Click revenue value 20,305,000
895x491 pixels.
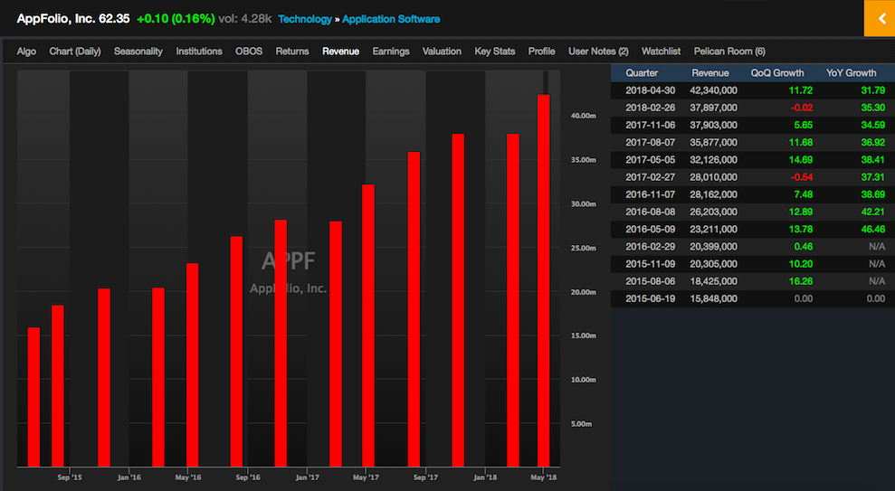(x=713, y=264)
